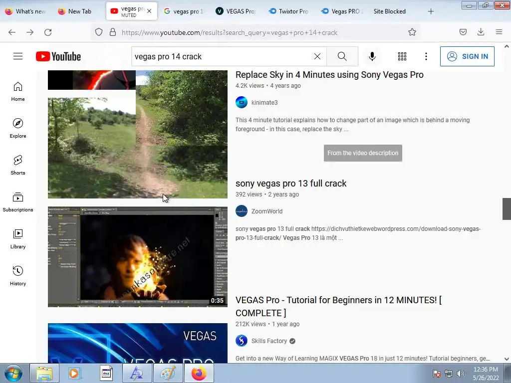
Task: Click the page vertical scrollbar thumb
Action: 507,209
